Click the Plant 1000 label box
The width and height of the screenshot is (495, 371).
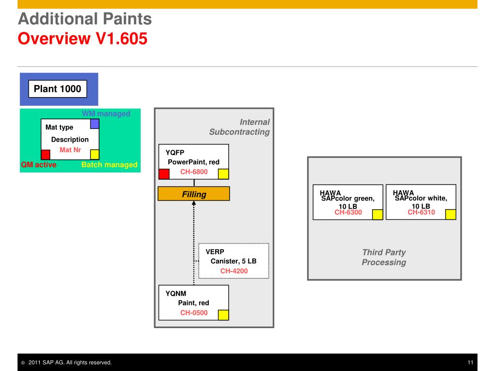(x=58, y=89)
